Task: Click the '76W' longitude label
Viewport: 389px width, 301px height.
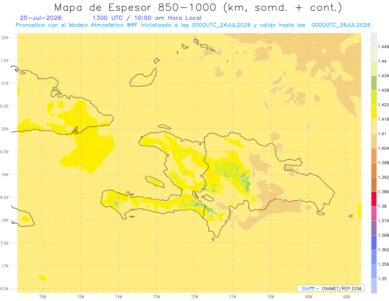Action: 42,297
